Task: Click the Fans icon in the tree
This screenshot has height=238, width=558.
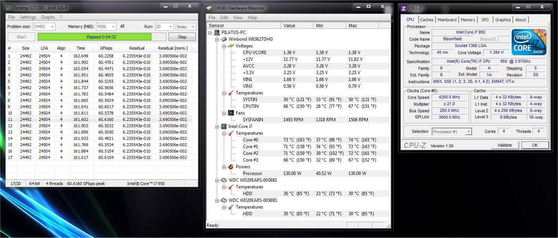Action: [231, 113]
